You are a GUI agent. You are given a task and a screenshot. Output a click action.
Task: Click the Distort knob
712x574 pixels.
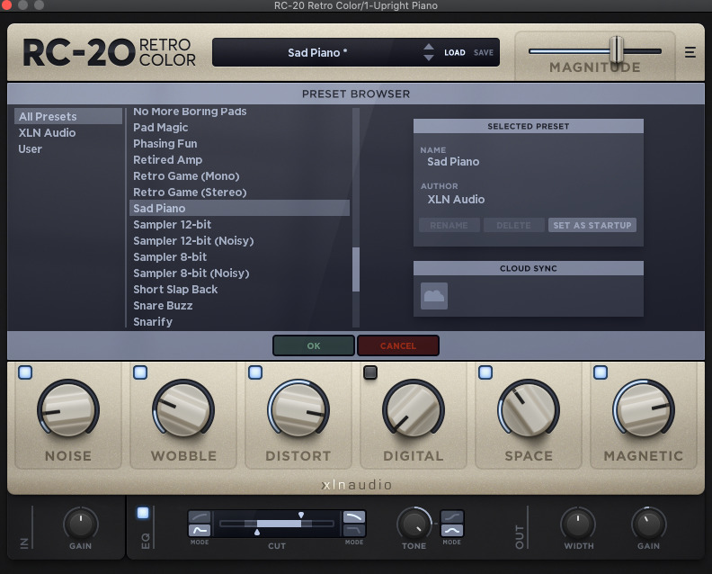click(298, 409)
